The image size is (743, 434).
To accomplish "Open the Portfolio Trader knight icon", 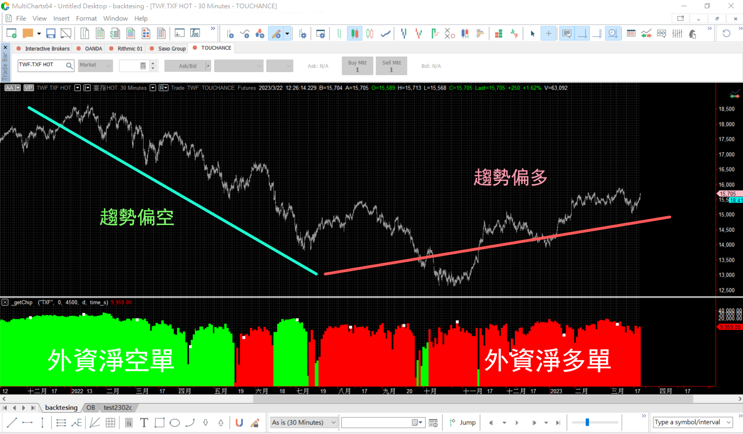I will point(693,34).
